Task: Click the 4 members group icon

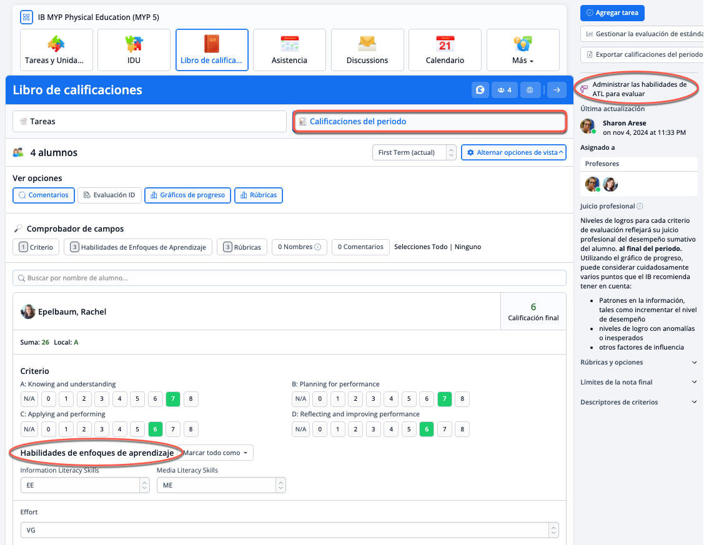Action: pyautogui.click(x=504, y=90)
